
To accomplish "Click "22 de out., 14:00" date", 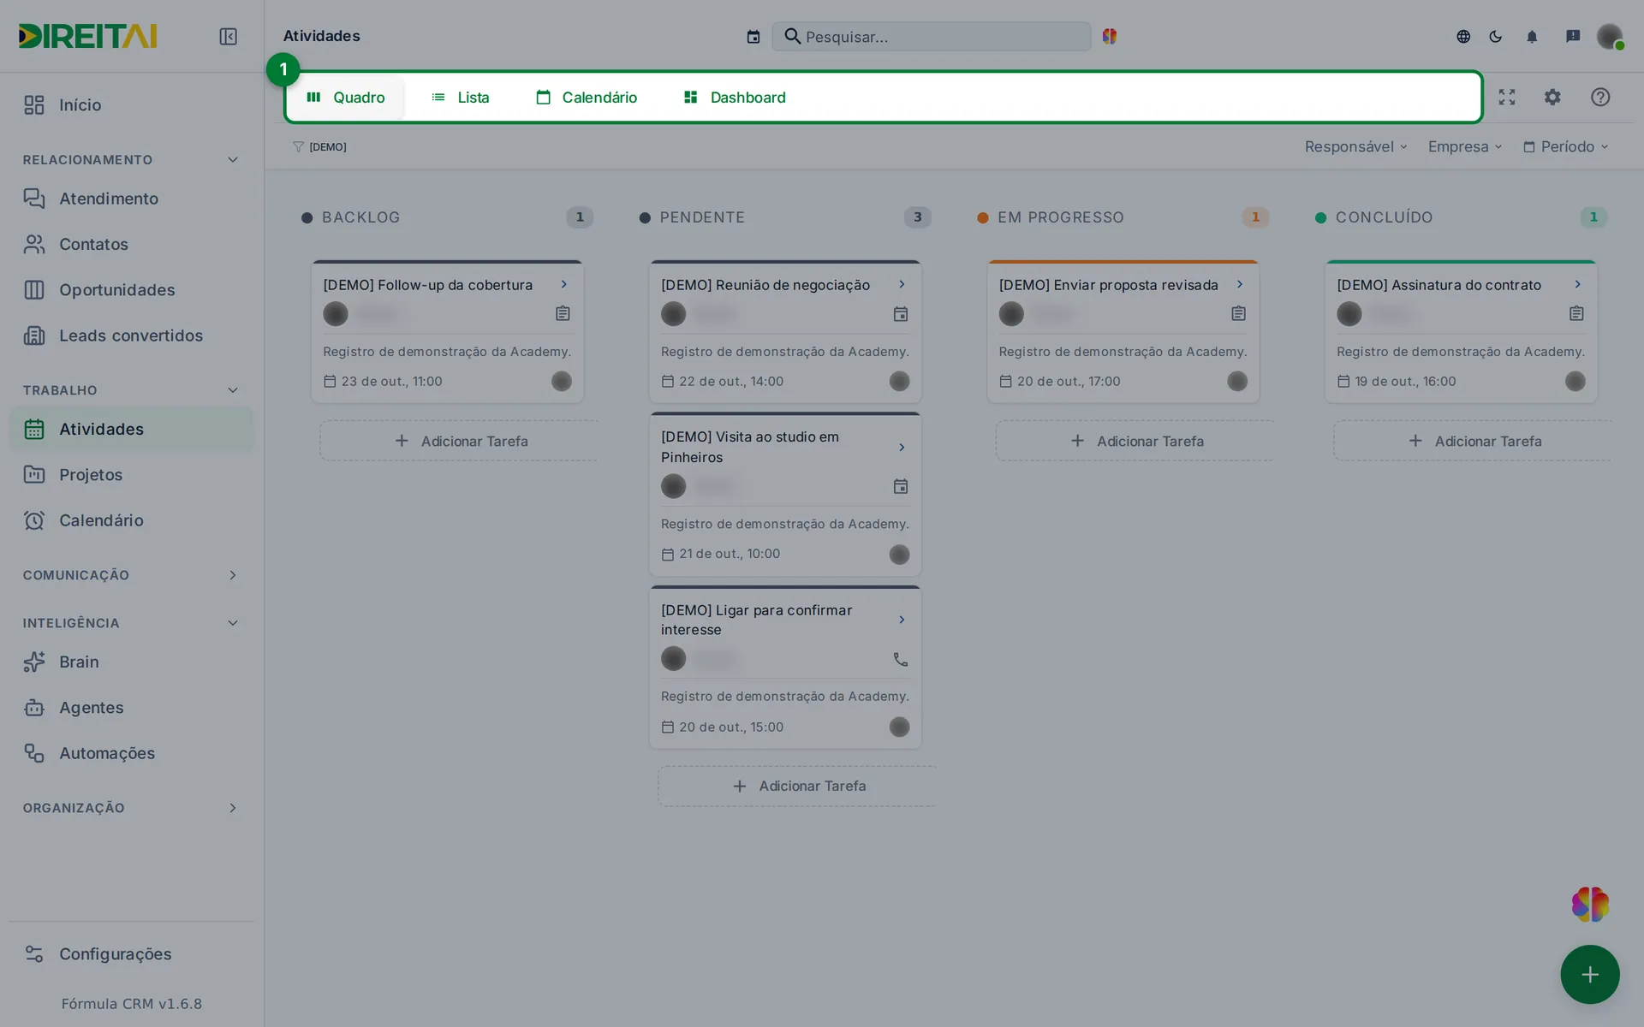I will 731,382.
